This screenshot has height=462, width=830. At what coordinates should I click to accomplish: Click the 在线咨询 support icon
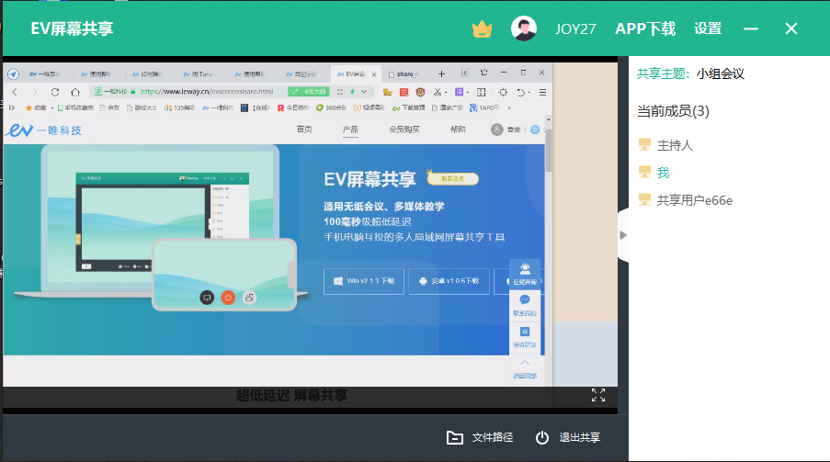pyautogui.click(x=525, y=273)
